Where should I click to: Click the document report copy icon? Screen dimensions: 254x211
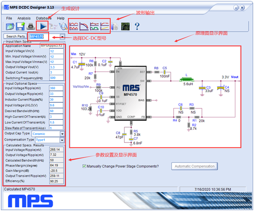pyautogui.click(x=115, y=26)
